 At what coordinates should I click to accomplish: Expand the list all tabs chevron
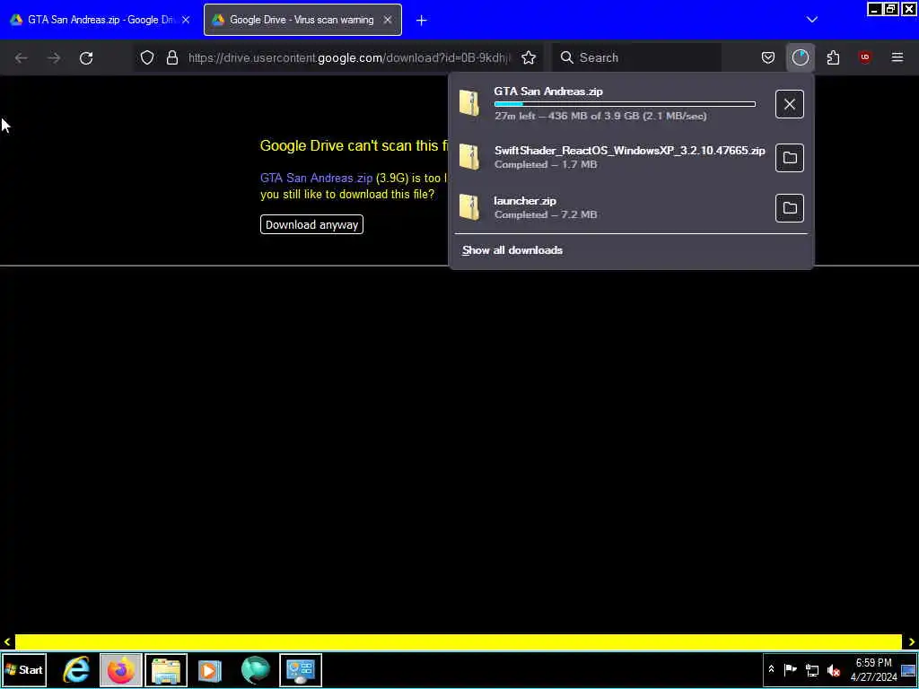811,20
